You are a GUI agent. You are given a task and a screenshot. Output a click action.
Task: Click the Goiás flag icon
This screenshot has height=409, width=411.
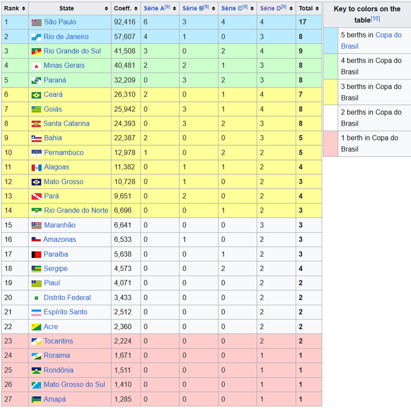click(36, 109)
